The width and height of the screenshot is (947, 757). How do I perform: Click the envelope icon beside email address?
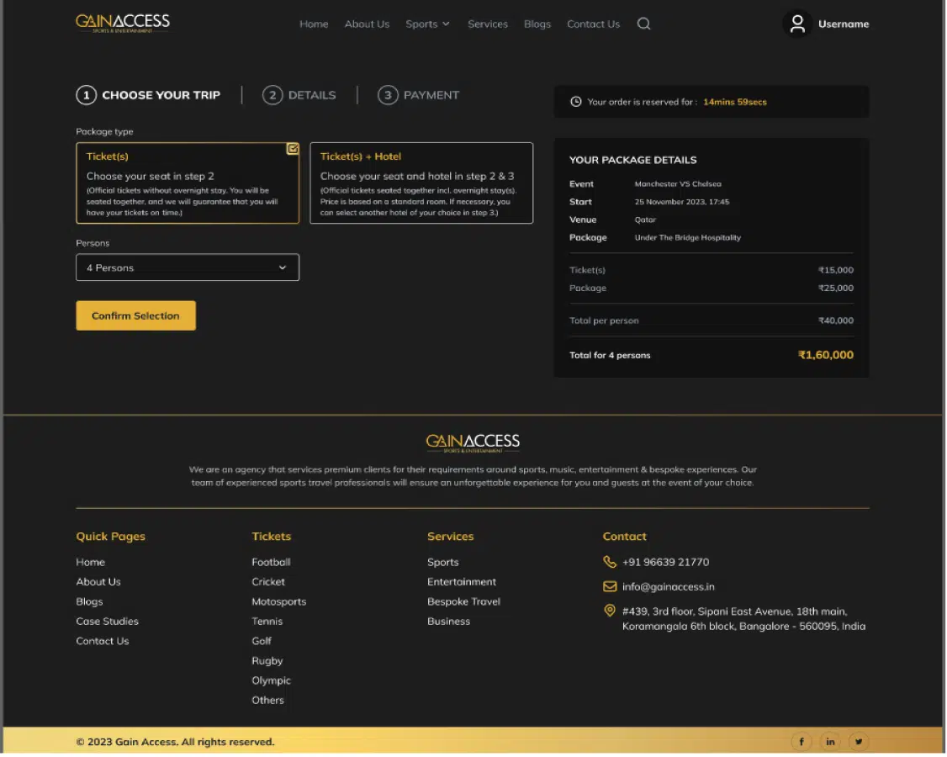click(x=610, y=586)
